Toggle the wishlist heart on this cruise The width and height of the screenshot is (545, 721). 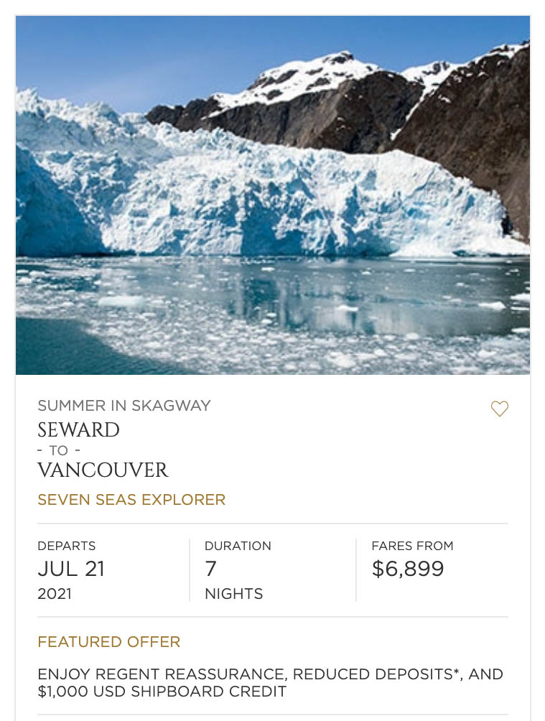[500, 409]
